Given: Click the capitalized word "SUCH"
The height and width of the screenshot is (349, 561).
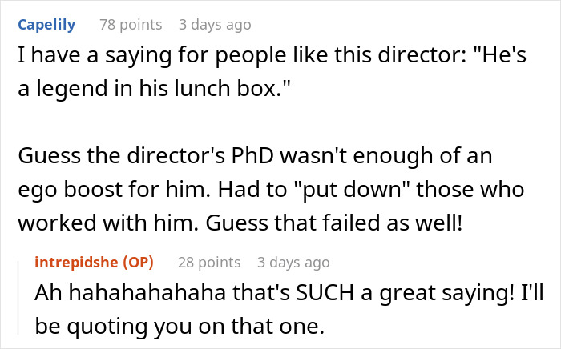Looking at the screenshot, I should point(329,293).
